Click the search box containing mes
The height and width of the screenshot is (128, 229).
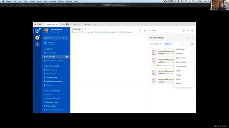[x=164, y=31]
